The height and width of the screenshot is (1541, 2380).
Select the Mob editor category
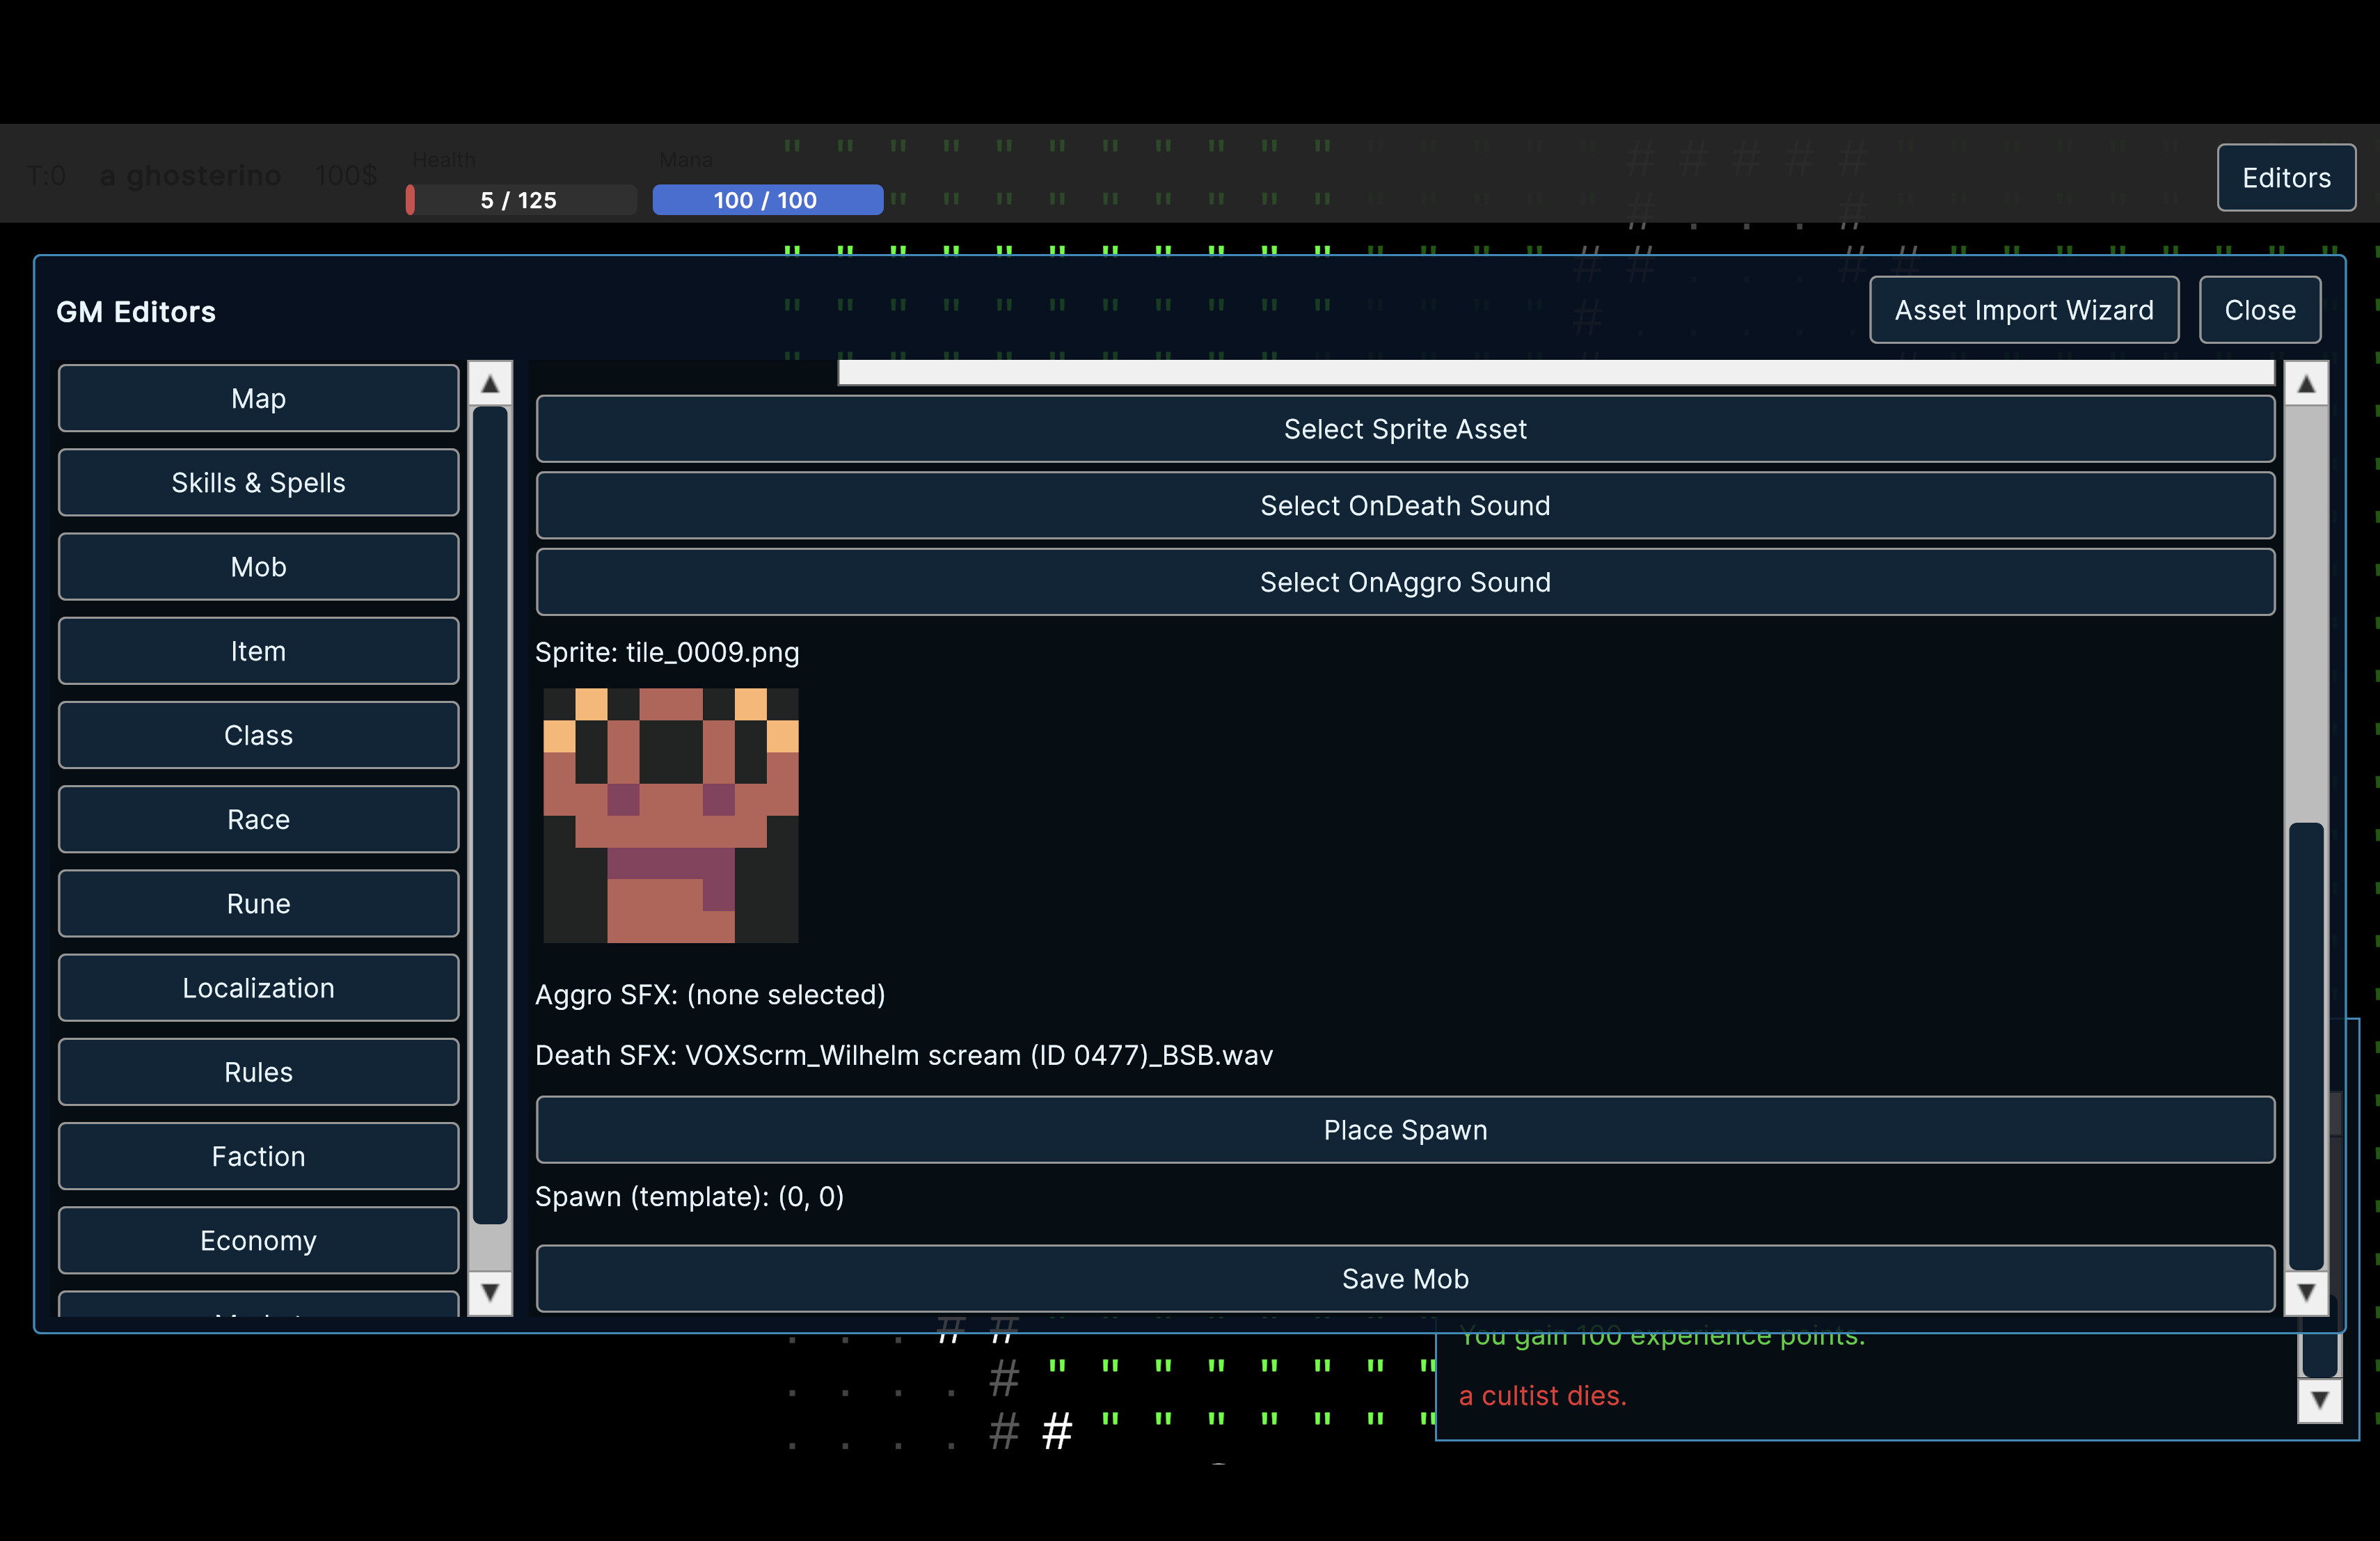(258, 567)
